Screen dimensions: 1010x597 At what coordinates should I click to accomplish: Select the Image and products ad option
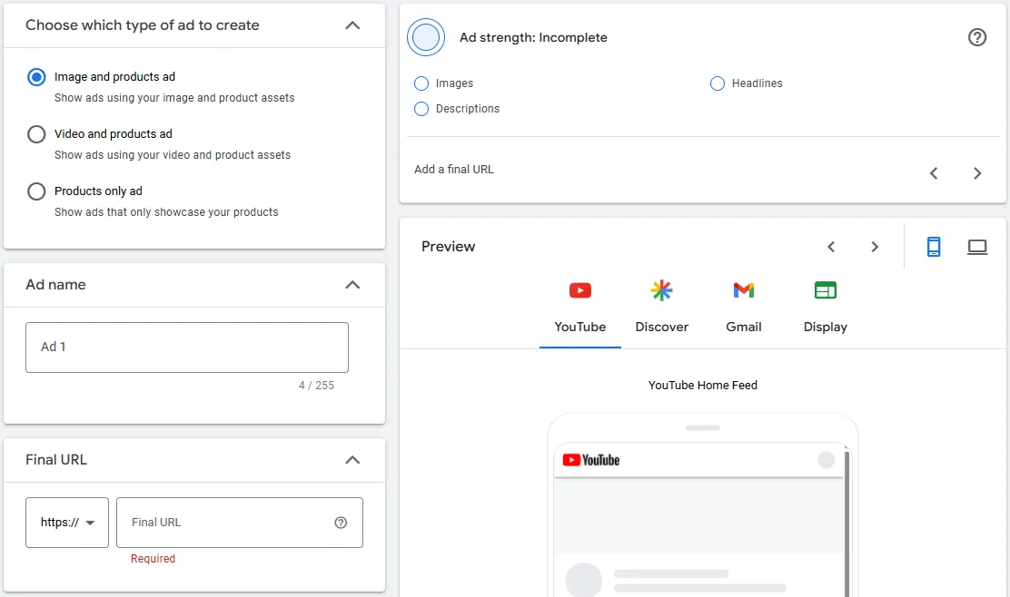pos(36,77)
